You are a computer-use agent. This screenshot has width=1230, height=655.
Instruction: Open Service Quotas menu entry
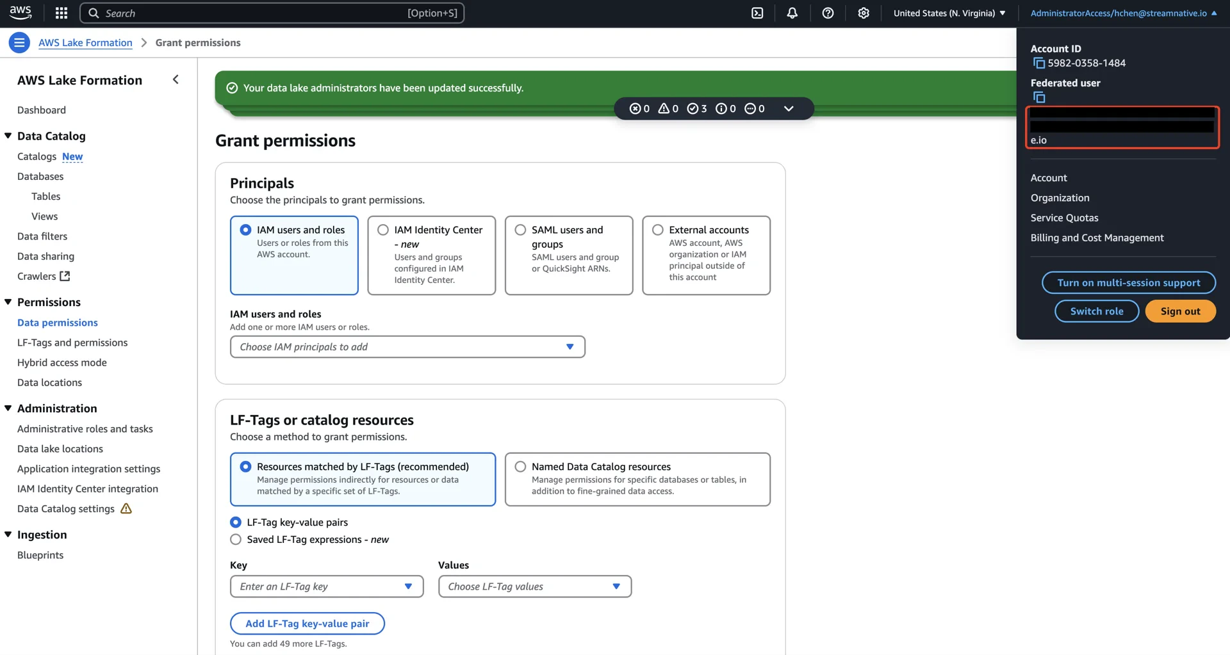(x=1064, y=218)
